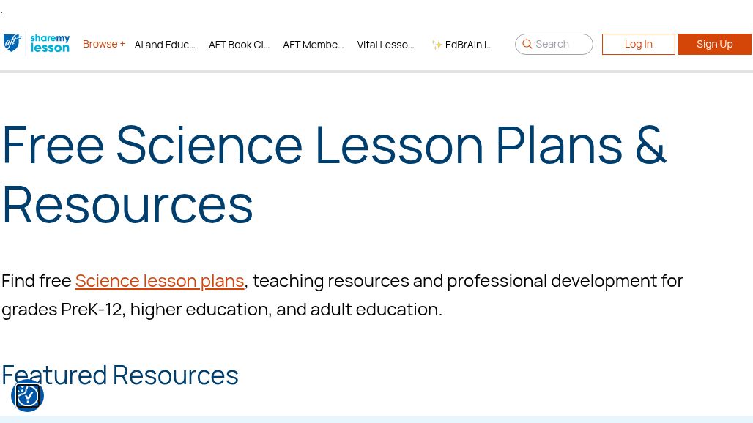
Task: Click the Free Science Lesson Plans heading
Action: coord(334,173)
